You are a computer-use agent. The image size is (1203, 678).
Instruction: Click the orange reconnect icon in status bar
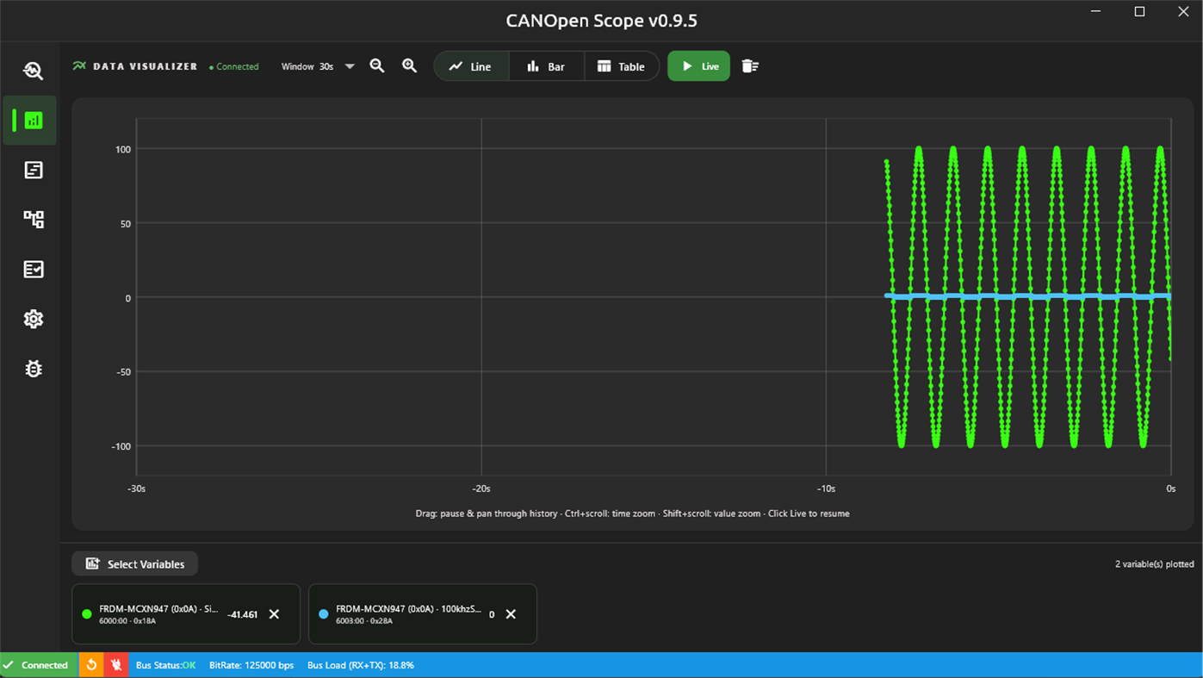[x=91, y=665]
